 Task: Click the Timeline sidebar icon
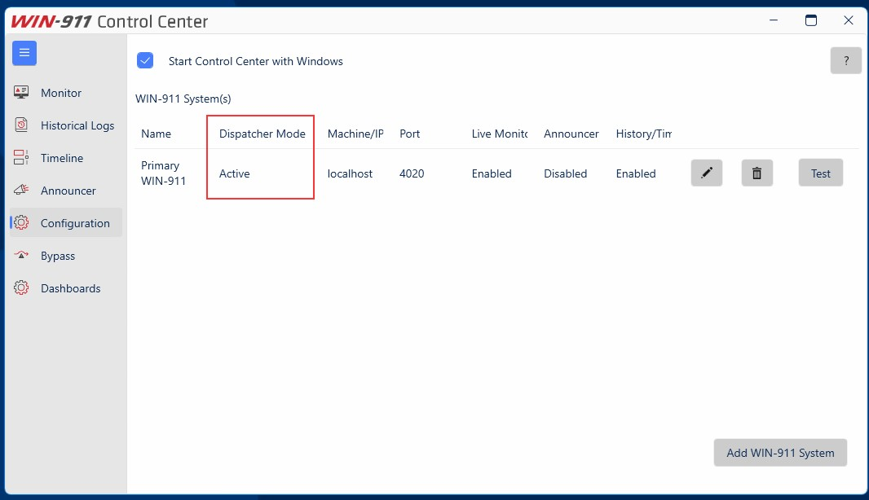click(x=21, y=158)
